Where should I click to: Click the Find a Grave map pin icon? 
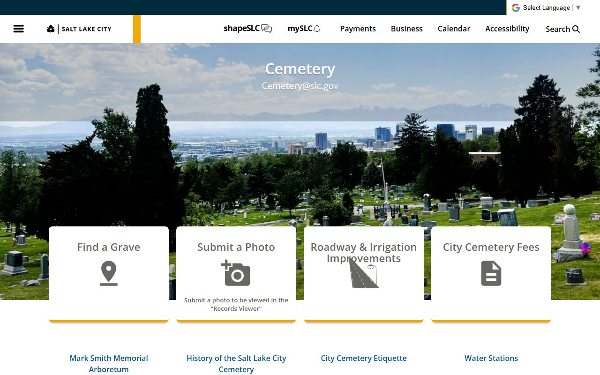pos(109,273)
